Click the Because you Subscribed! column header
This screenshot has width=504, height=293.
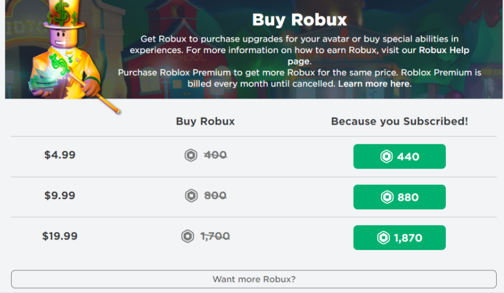pyautogui.click(x=400, y=121)
